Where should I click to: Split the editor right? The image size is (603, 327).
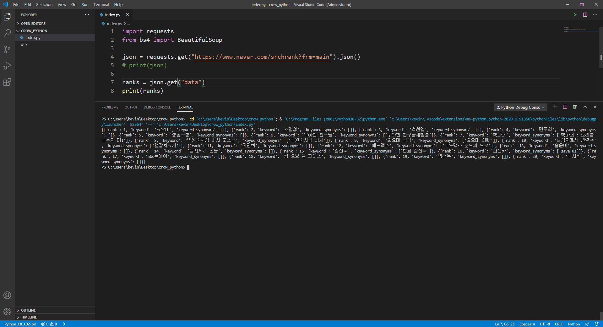[585, 15]
